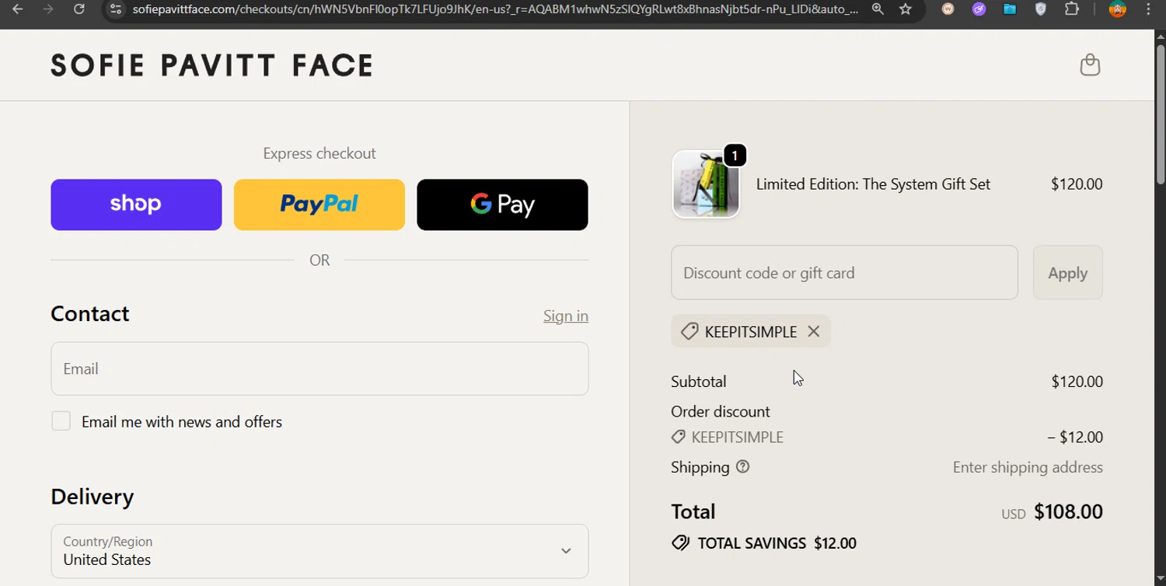
Task: Click the product name Limited Edition: The System Gift Set
Action: click(873, 184)
